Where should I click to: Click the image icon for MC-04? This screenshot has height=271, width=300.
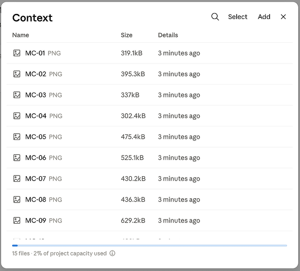[x=17, y=116]
